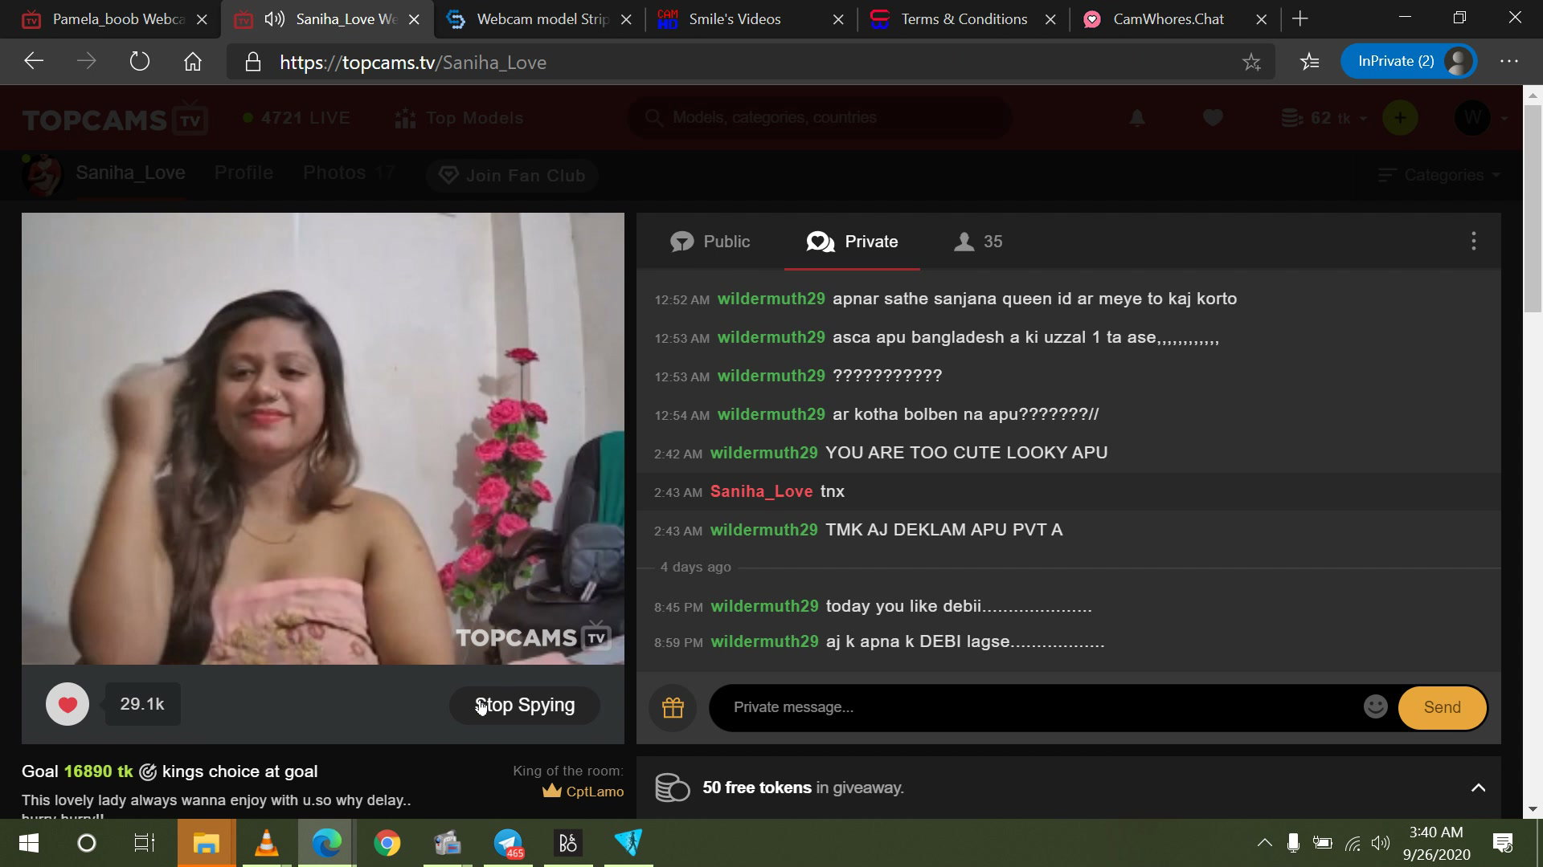Click the Stop Spying button

(525, 705)
